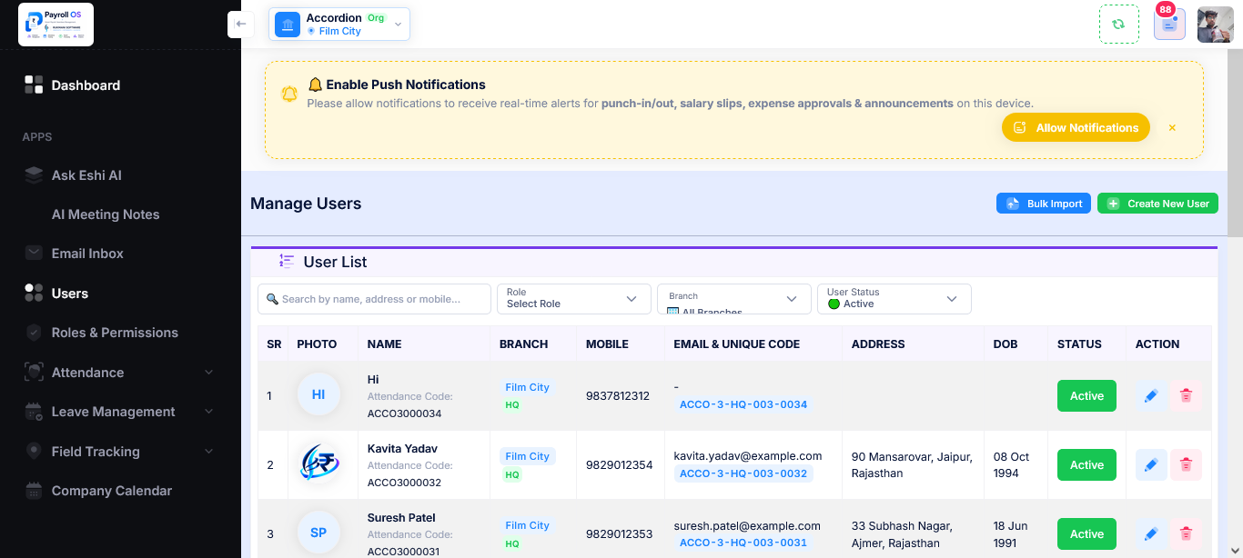
Task: Toggle Active status for user Hi
Action: pyautogui.click(x=1086, y=395)
